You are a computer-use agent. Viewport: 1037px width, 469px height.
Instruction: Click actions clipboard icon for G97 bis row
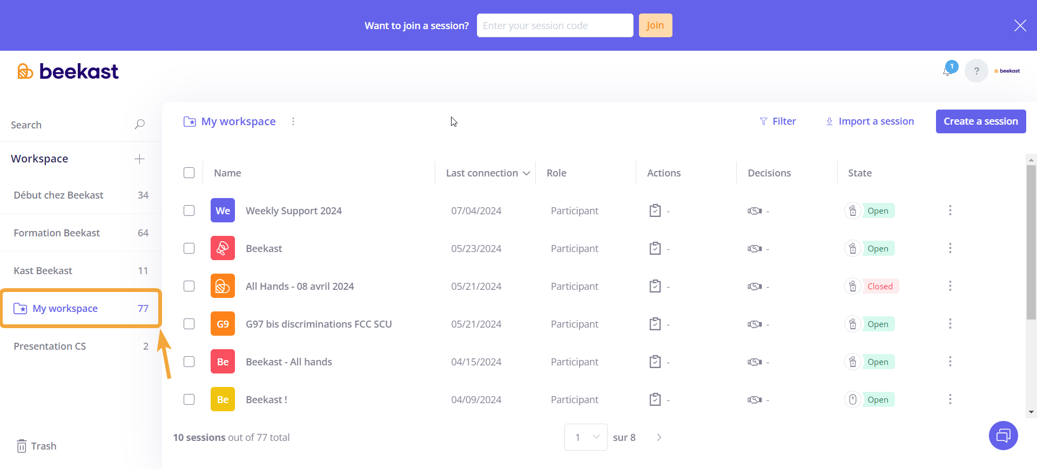tap(655, 324)
